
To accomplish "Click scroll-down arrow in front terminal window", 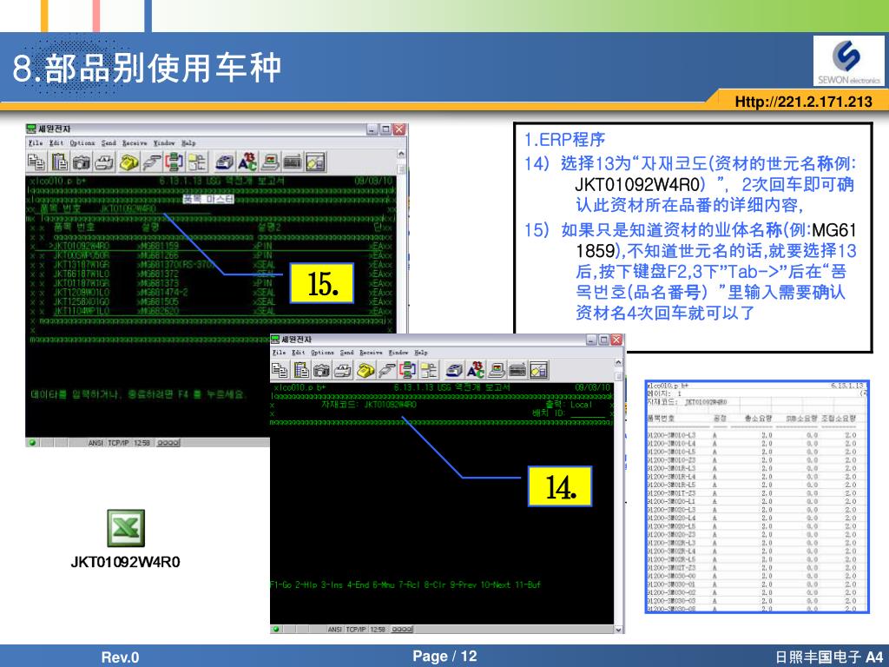I will coord(618,629).
